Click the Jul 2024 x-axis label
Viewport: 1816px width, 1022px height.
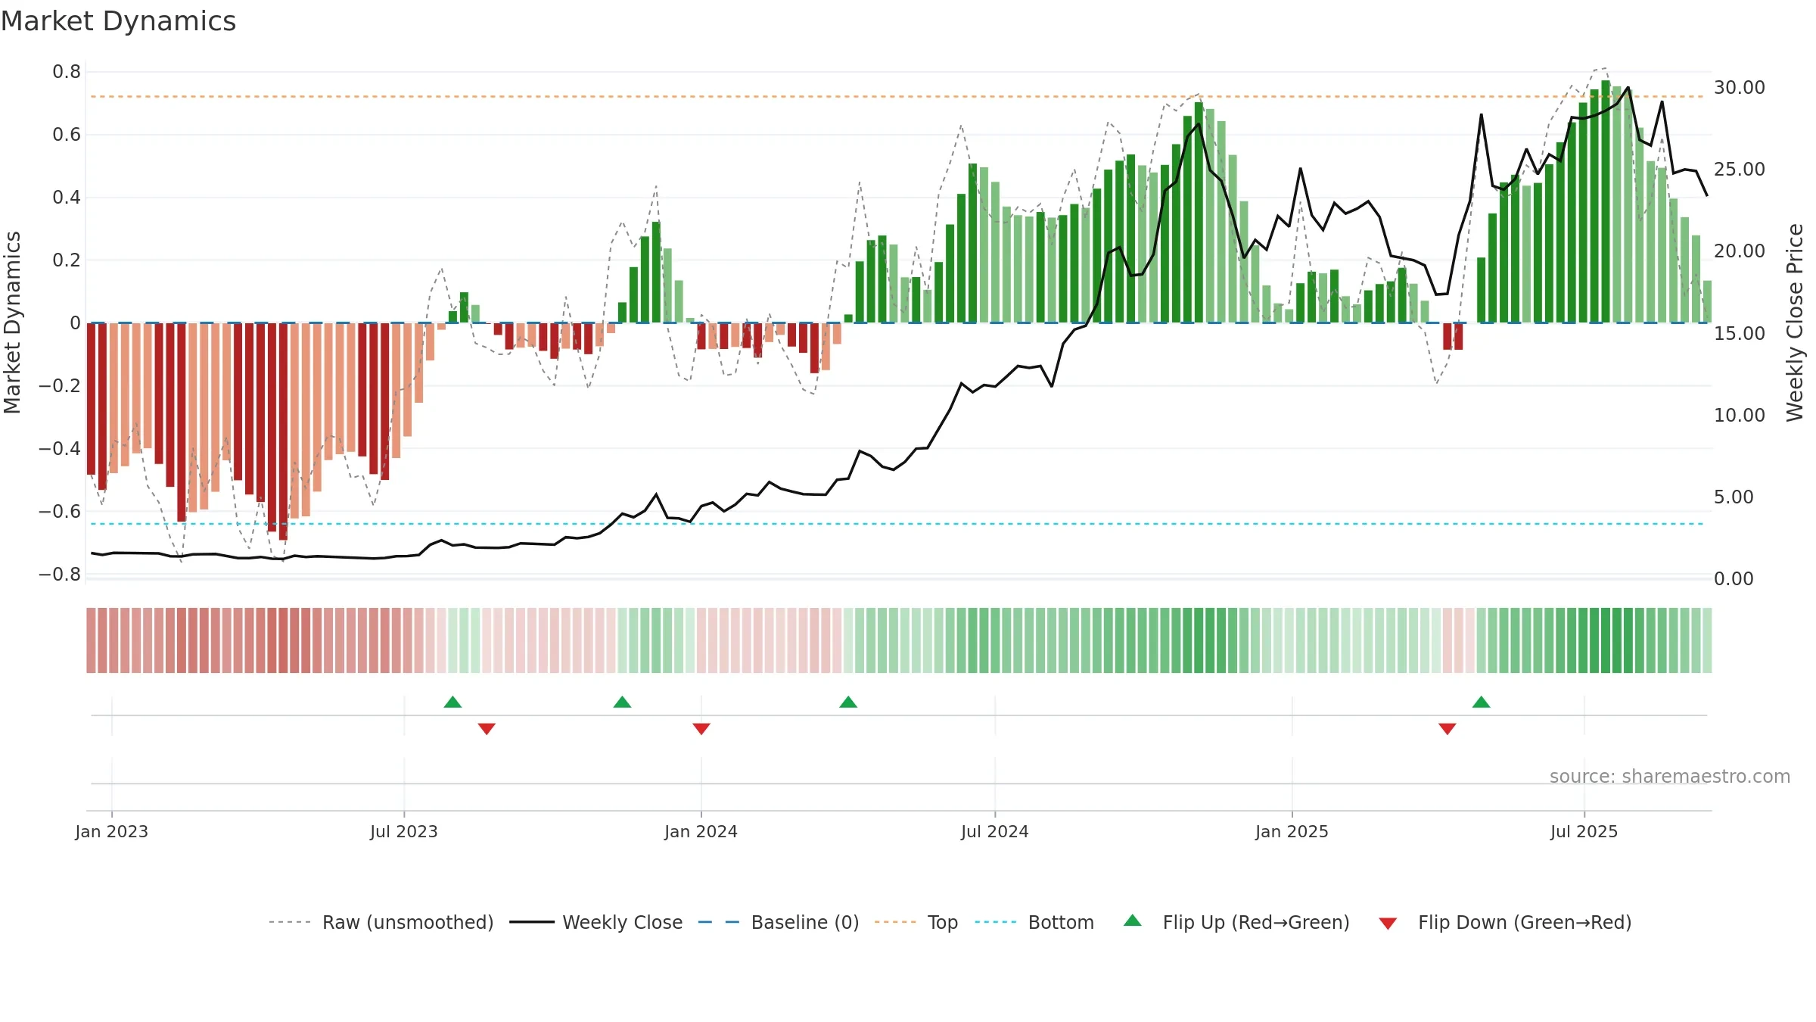pos(995,831)
